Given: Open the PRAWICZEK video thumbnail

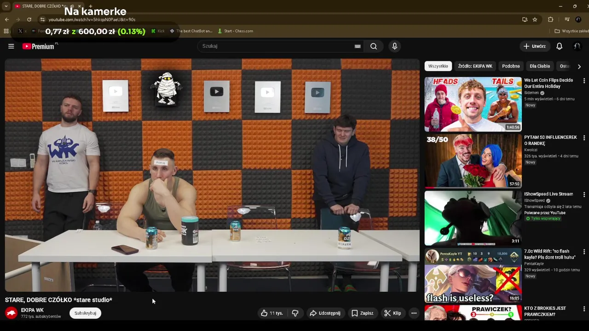Looking at the screenshot, I should tap(473, 313).
